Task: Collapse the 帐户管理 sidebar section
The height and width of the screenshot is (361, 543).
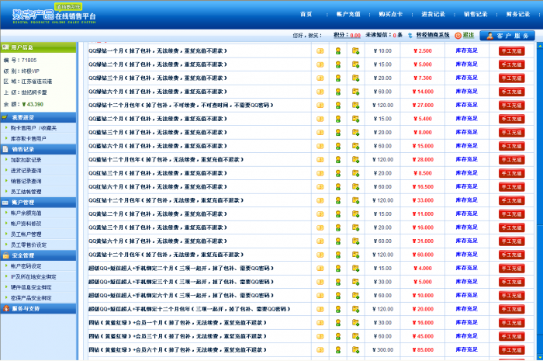Action: 38,203
